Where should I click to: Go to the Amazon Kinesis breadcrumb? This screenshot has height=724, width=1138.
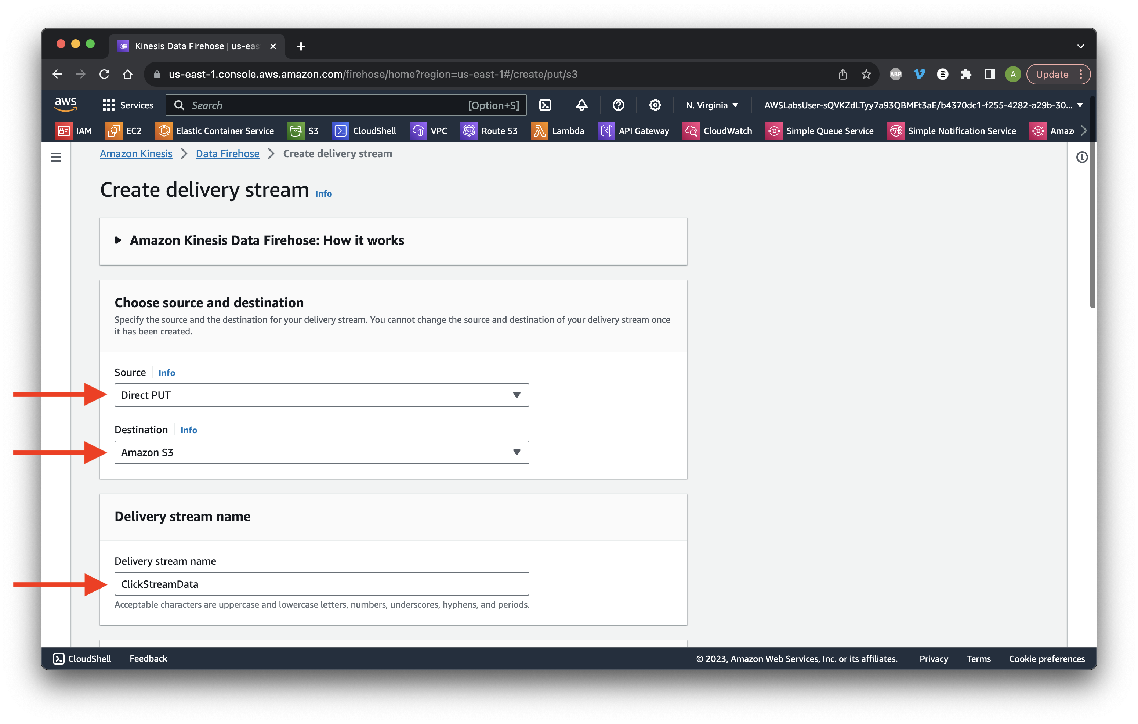(x=136, y=153)
